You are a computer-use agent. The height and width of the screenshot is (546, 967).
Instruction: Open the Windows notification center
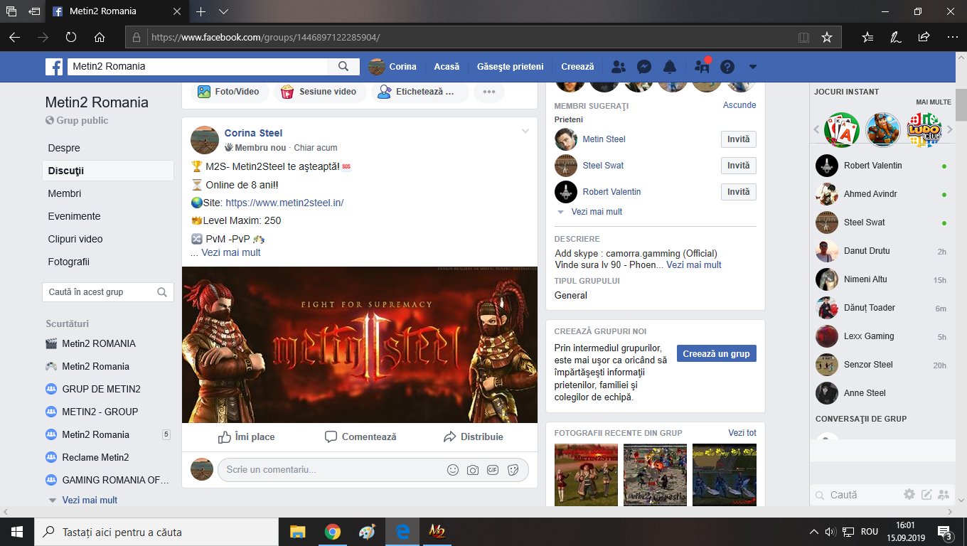coord(946,532)
